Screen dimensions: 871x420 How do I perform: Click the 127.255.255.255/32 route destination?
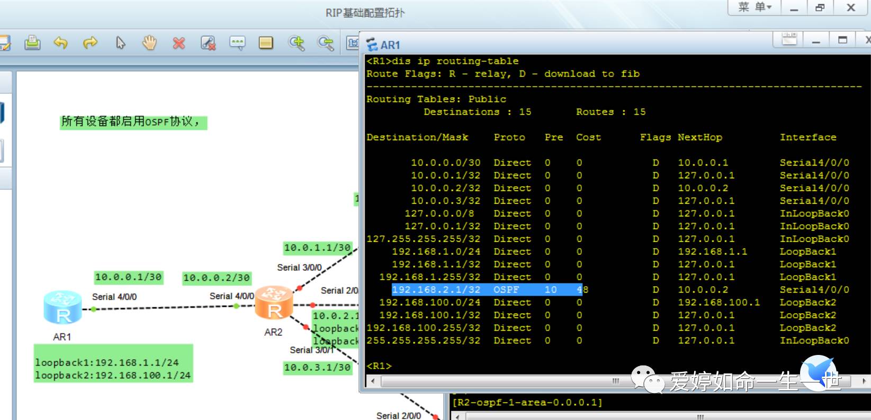(x=424, y=239)
